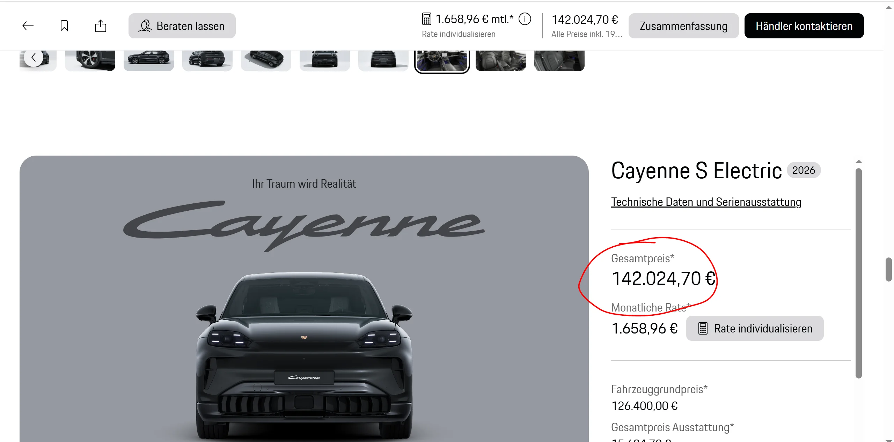Click the Cayenne S Electric heading
This screenshot has height=442, width=894.
(696, 171)
